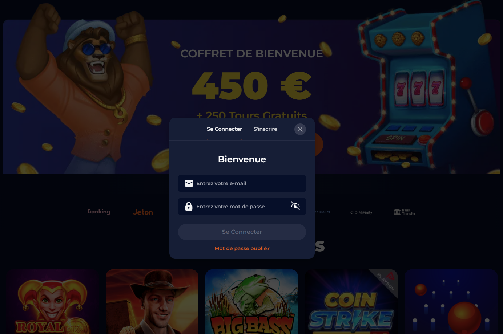Image resolution: width=503 pixels, height=334 pixels.
Task: Click the MiFinity payment logo
Action: point(361,212)
